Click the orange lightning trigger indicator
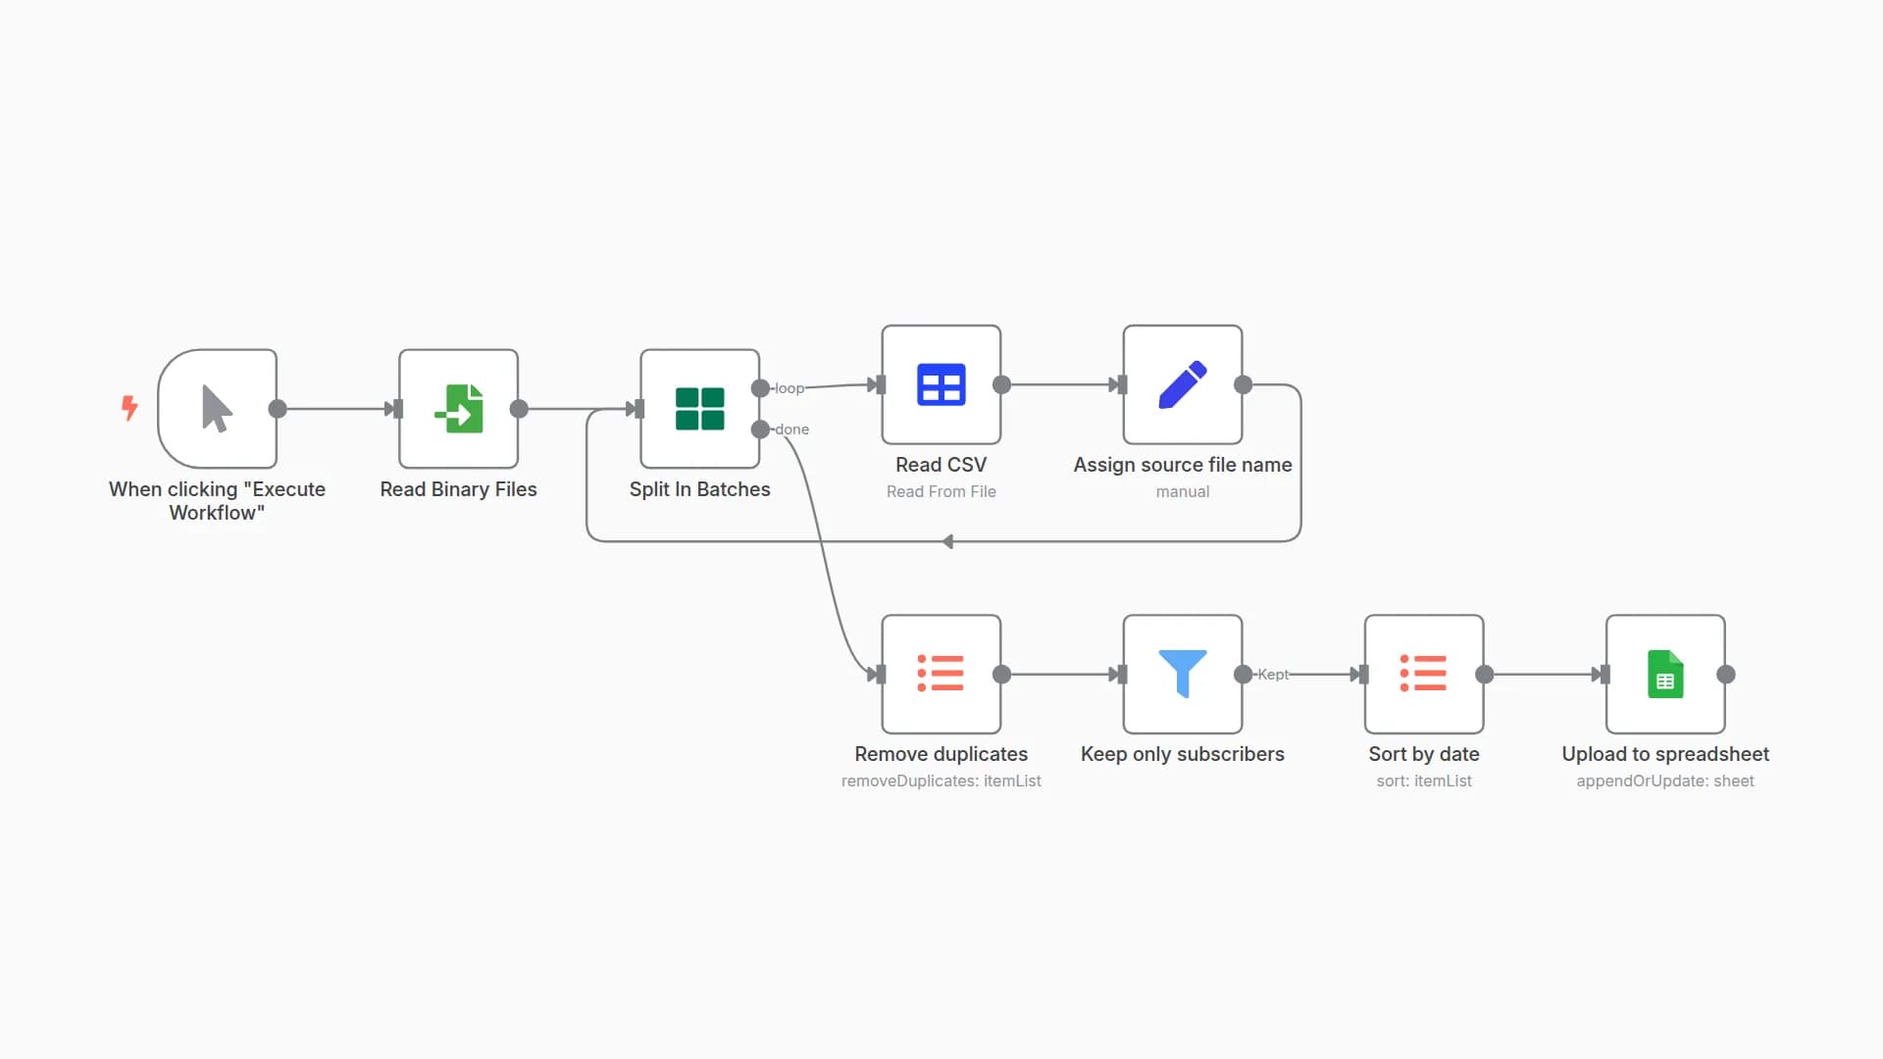The width and height of the screenshot is (1883, 1059). (129, 408)
